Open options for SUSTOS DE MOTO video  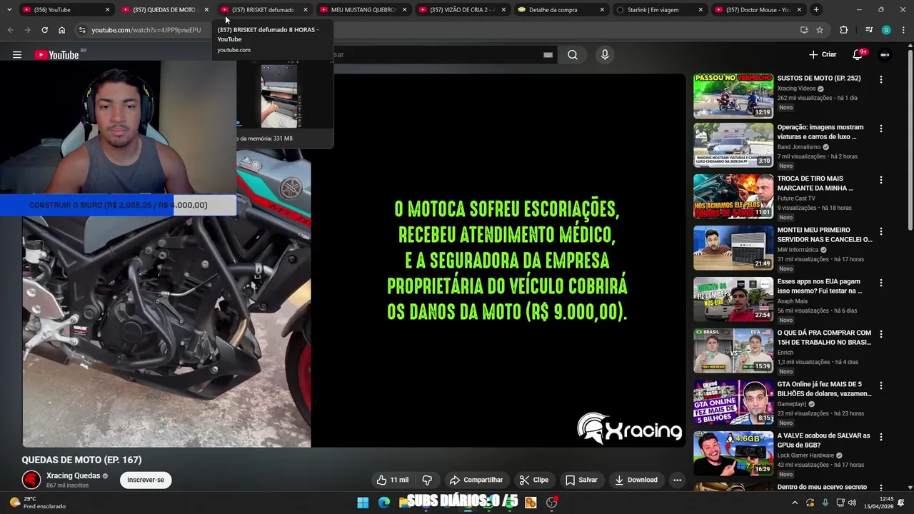point(880,80)
